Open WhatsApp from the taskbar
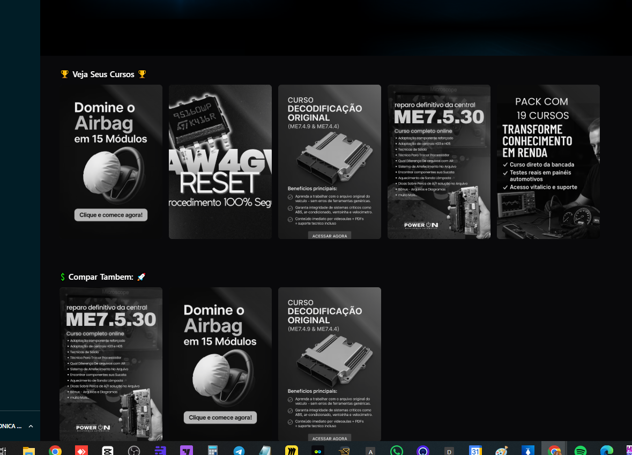 click(397, 451)
